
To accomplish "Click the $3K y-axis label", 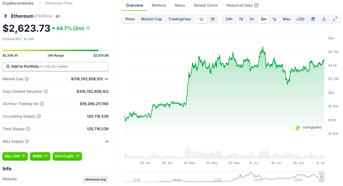I will (331, 38).
